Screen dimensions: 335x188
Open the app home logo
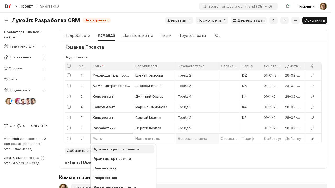coord(8,6)
